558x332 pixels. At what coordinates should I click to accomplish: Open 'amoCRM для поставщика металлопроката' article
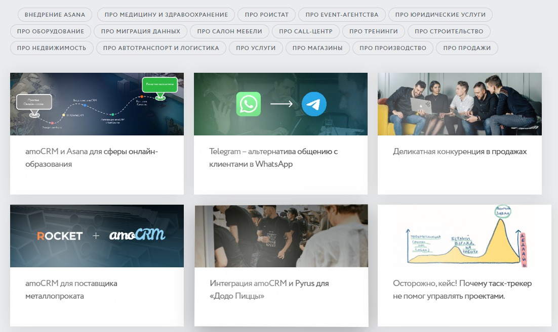[x=71, y=290]
